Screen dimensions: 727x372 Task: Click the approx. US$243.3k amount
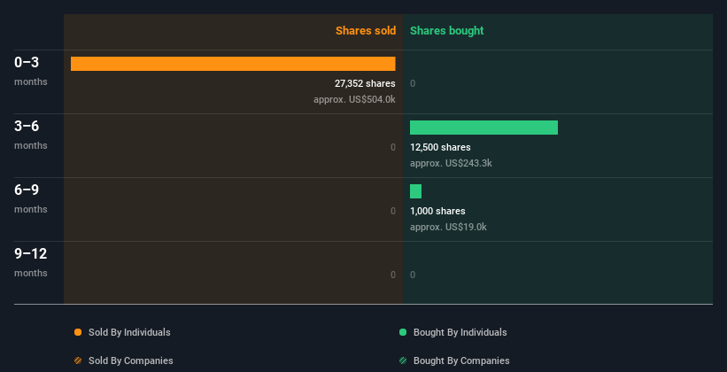(451, 163)
